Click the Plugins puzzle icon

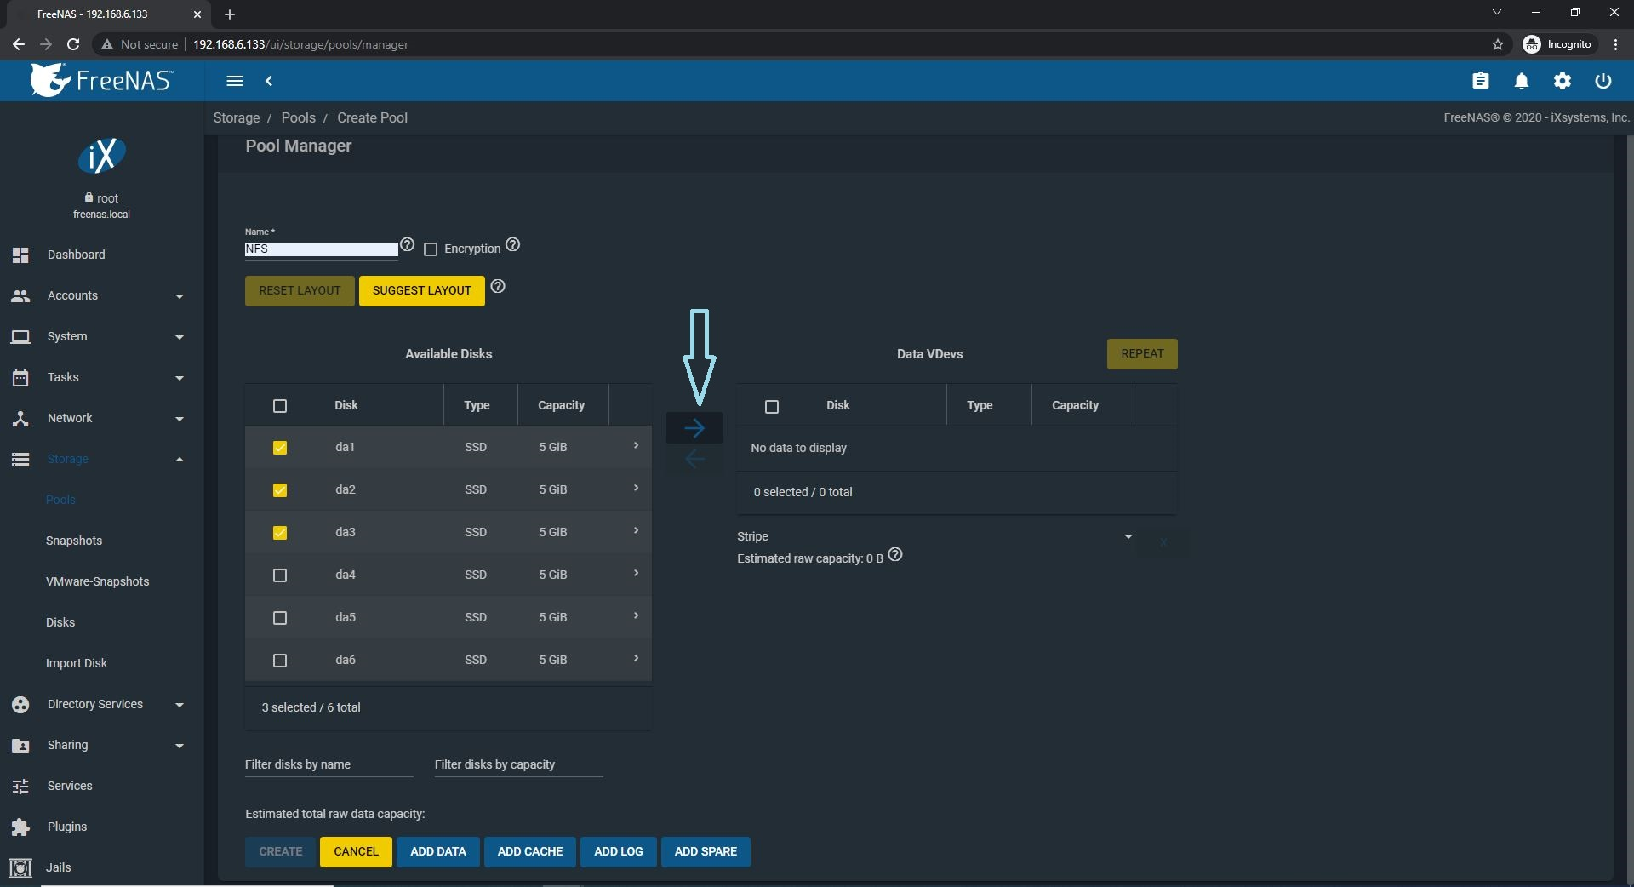click(20, 827)
